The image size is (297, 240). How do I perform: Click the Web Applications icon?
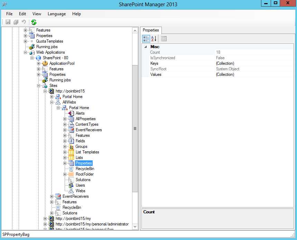tap(32, 52)
